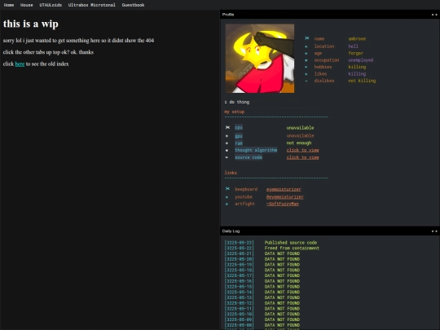Click the bullet icon beside 'hobbies'
This screenshot has width=440, height=330.
click(306, 67)
